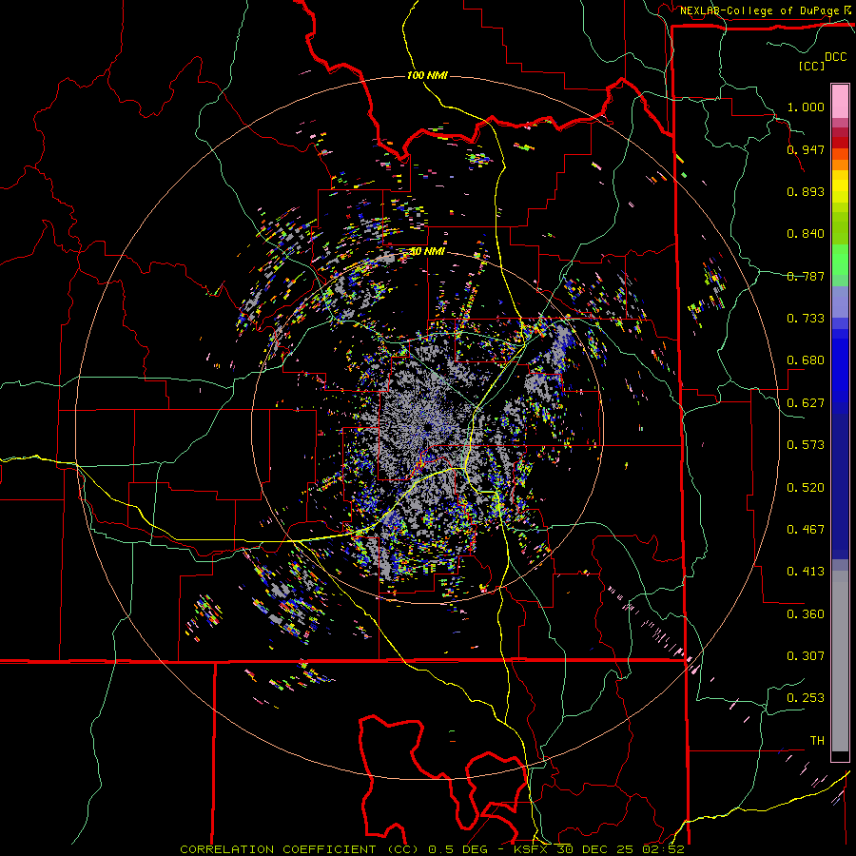Screen dimensions: 856x856
Task: Click the Correlation Coefficient caption at bottom
Action: point(432,849)
